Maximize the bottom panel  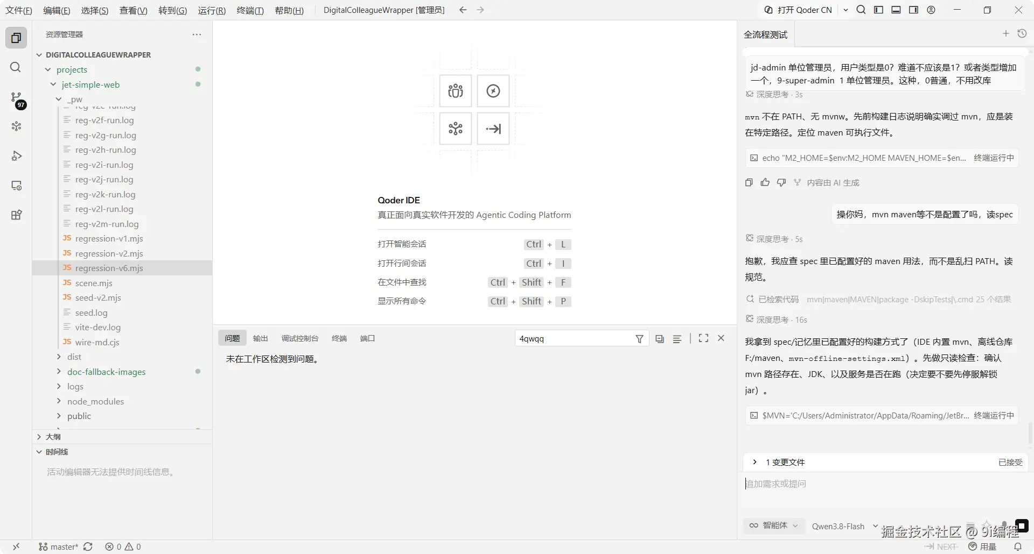click(x=703, y=338)
